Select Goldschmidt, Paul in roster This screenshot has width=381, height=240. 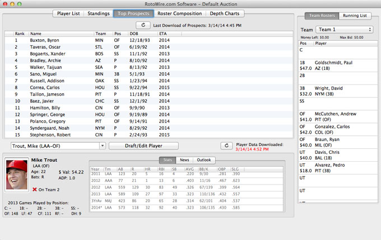(338, 65)
